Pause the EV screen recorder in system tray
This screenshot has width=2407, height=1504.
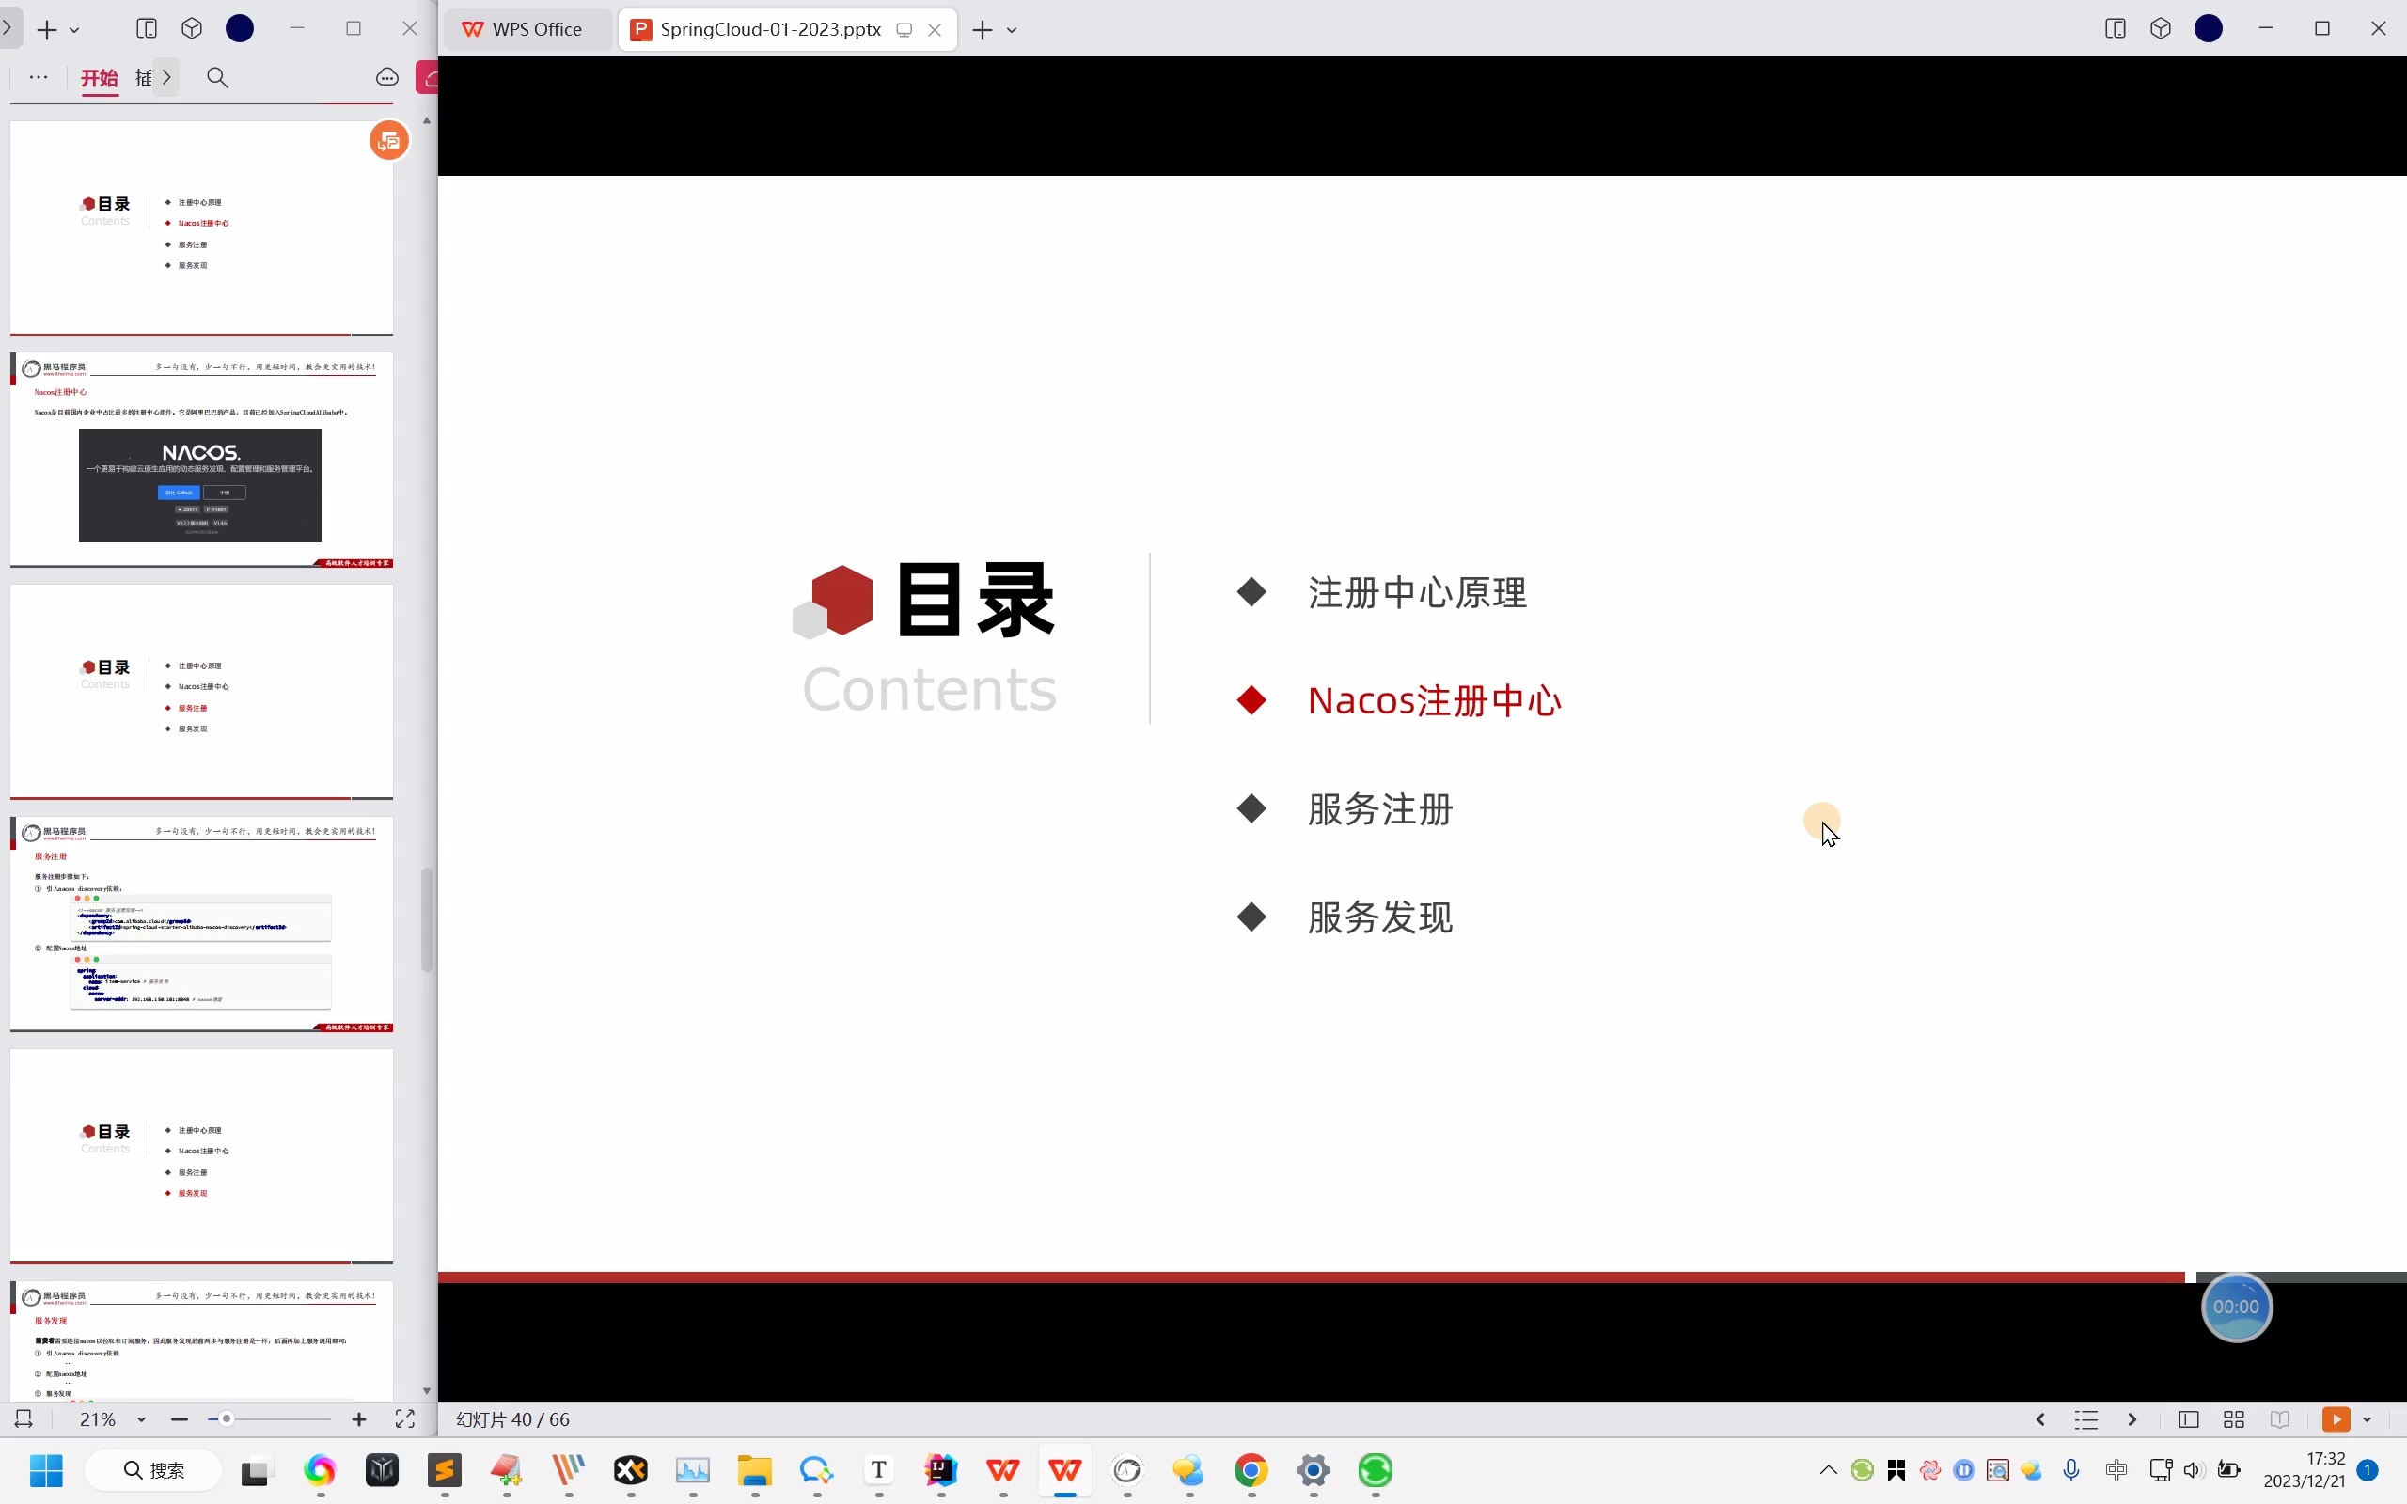[x=1965, y=1470]
